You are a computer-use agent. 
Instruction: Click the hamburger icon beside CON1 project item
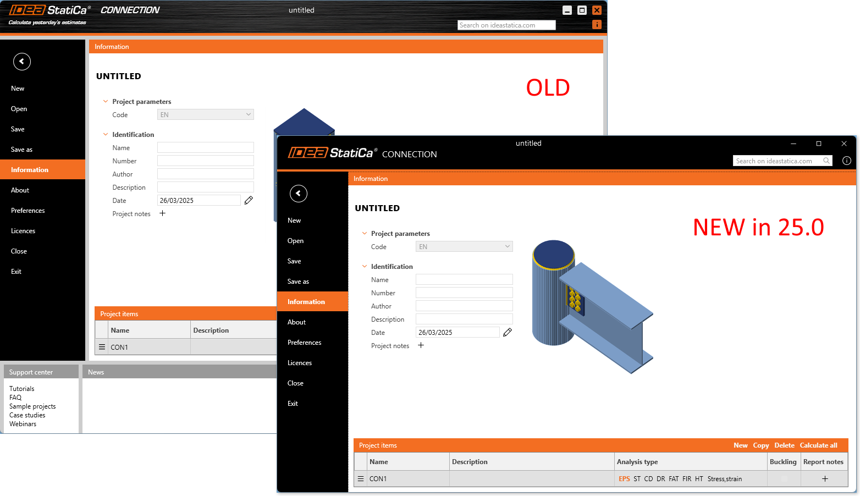coord(361,478)
